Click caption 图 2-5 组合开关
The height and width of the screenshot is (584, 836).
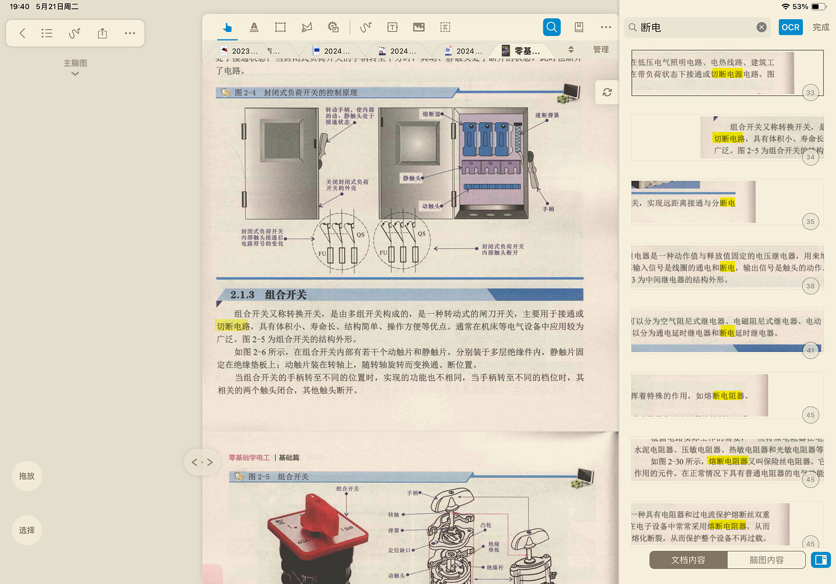pos(279,476)
